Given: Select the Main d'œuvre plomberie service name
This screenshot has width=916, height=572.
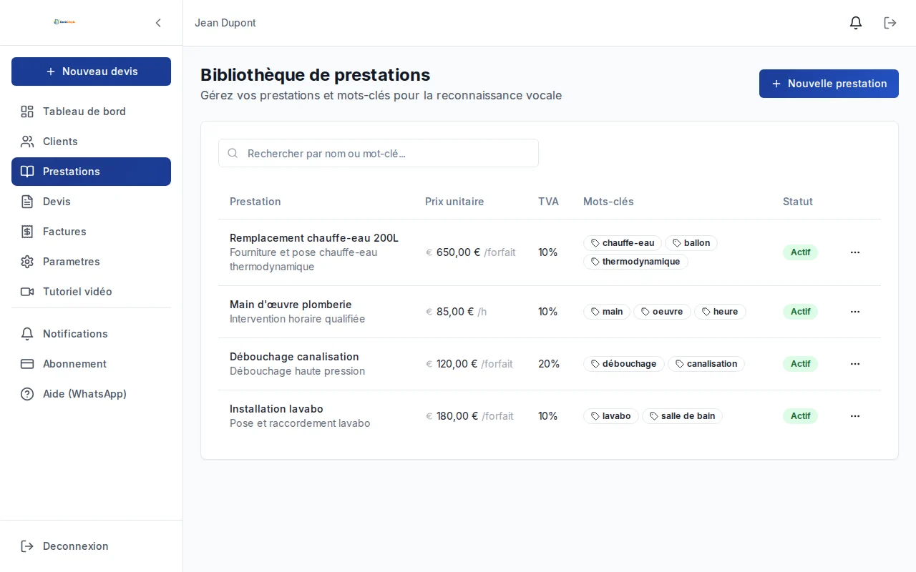Looking at the screenshot, I should 291,305.
